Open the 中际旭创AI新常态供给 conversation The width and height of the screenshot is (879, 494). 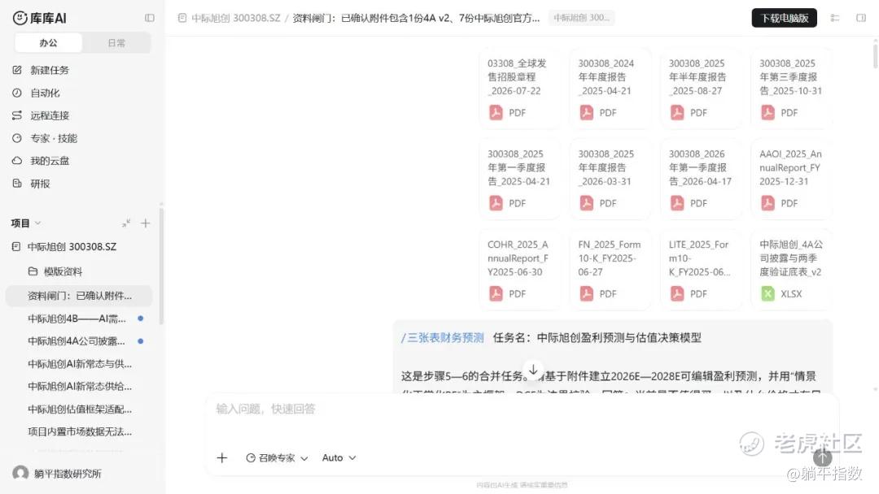79,386
